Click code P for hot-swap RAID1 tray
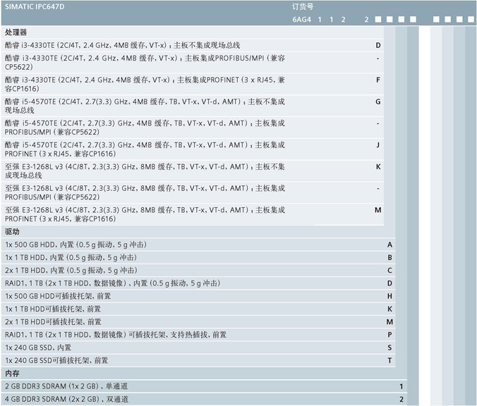This screenshot has width=477, height=406. pos(390,335)
